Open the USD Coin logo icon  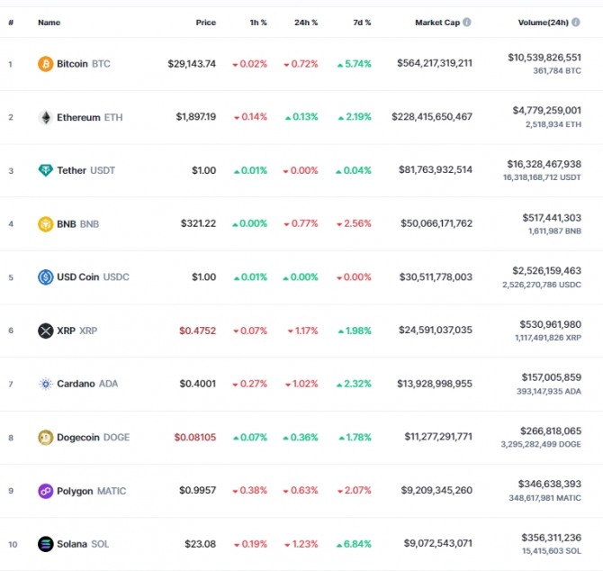[x=45, y=277]
